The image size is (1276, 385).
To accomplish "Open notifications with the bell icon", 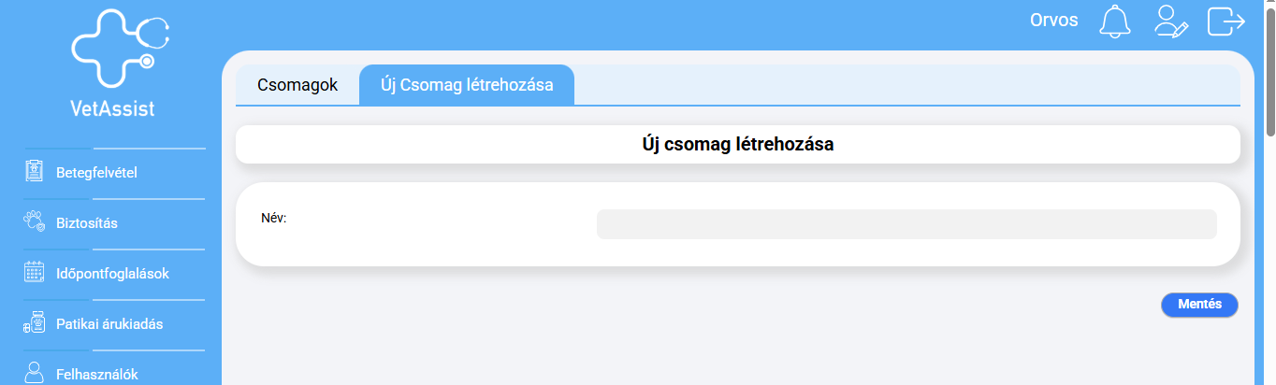I will [x=1114, y=21].
